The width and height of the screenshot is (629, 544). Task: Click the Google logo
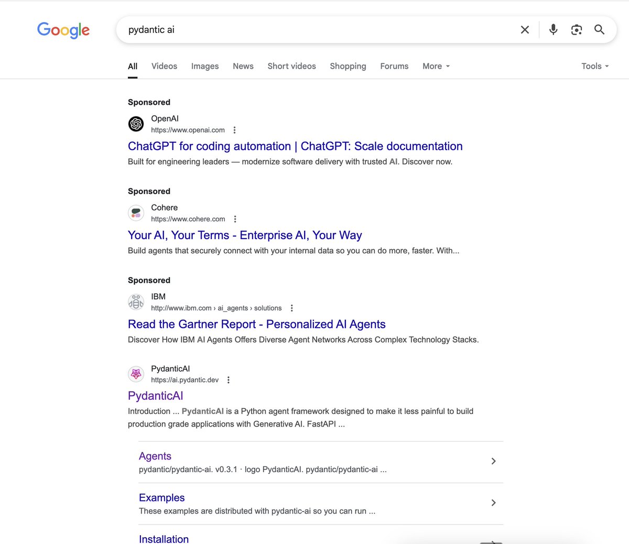tap(63, 30)
